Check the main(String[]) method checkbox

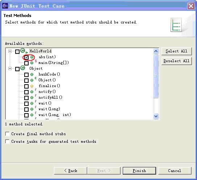(x=26, y=63)
